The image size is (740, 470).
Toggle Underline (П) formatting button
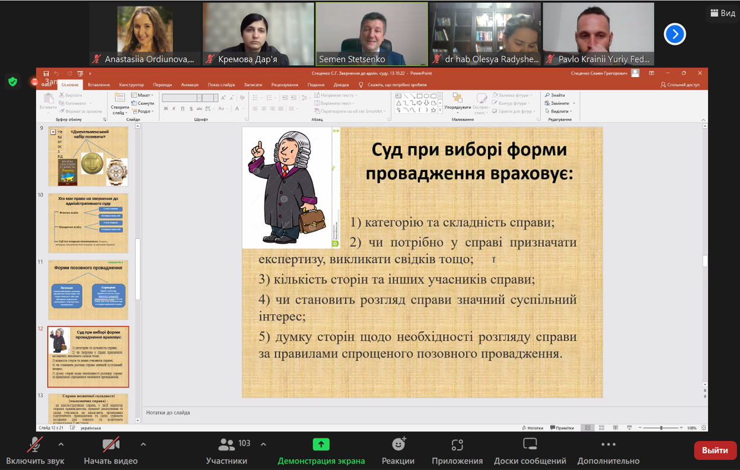(183, 109)
